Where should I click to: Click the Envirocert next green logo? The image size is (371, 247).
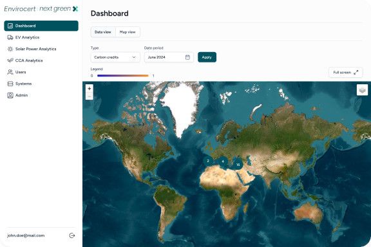point(41,9)
